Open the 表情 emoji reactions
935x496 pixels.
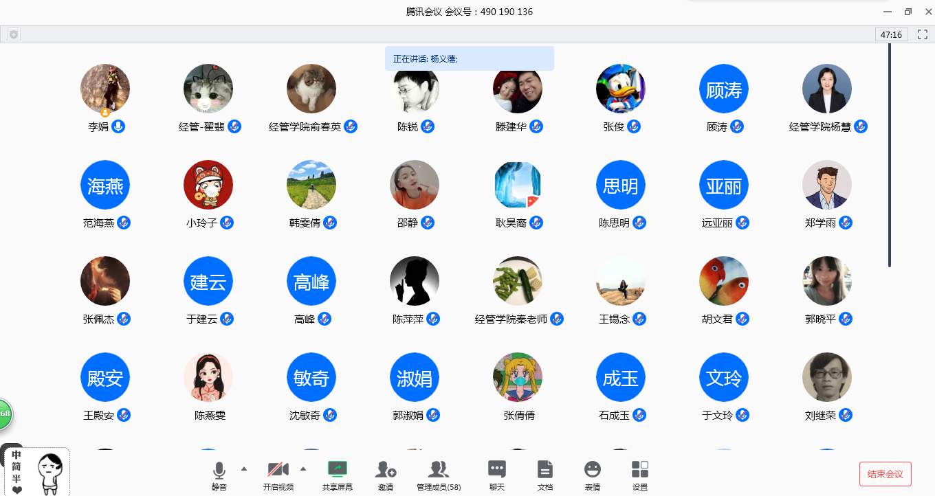(x=592, y=471)
